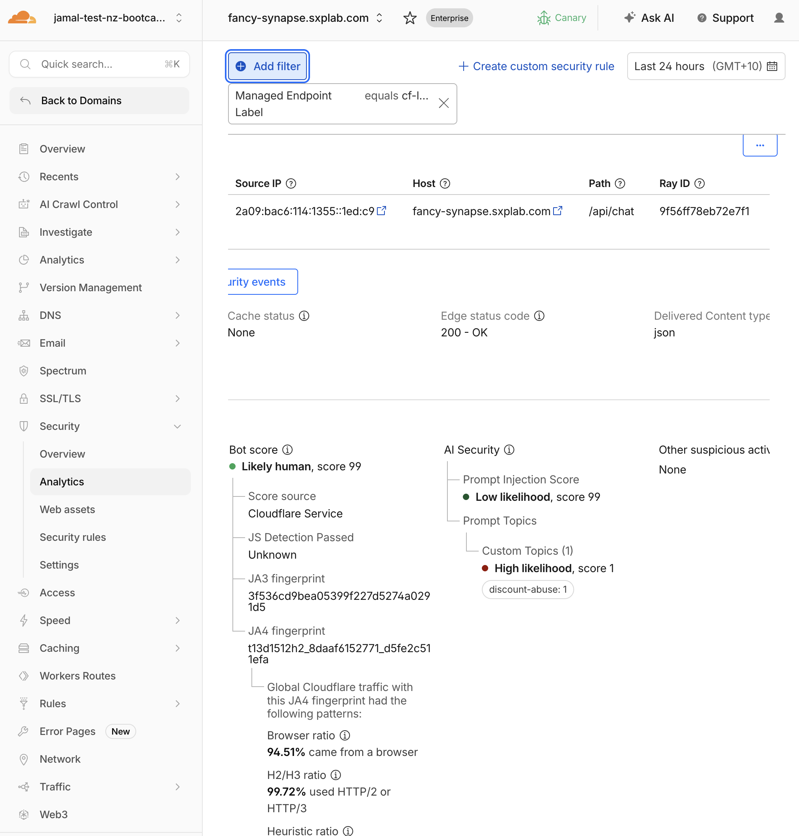The height and width of the screenshot is (836, 799).
Task: Click the Cloudflare logo
Action: click(x=22, y=18)
